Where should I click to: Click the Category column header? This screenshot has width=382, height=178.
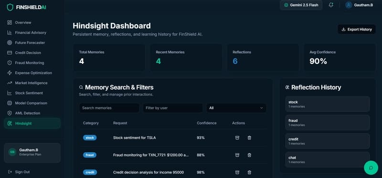91,123
